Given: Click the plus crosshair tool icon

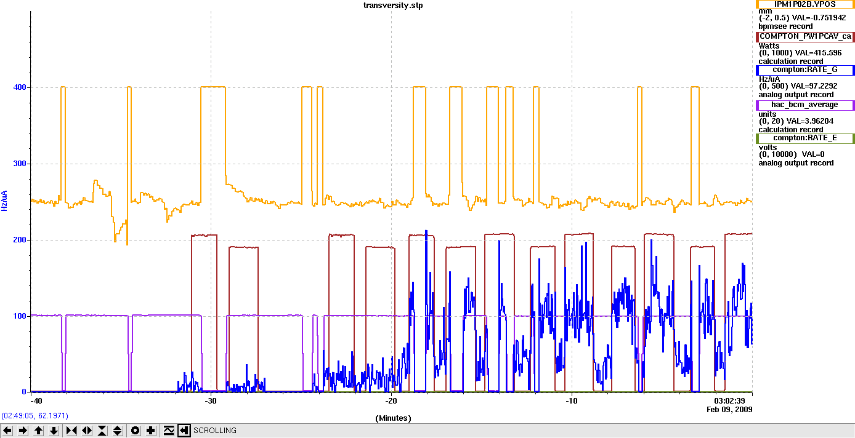Looking at the screenshot, I should (x=151, y=431).
